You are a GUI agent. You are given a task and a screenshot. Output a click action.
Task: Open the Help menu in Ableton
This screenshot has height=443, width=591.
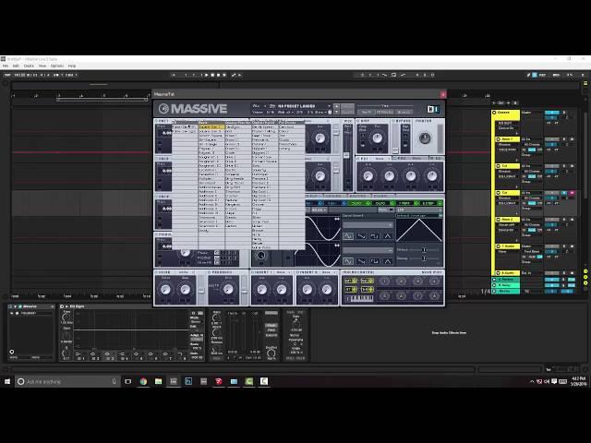[x=72, y=66]
